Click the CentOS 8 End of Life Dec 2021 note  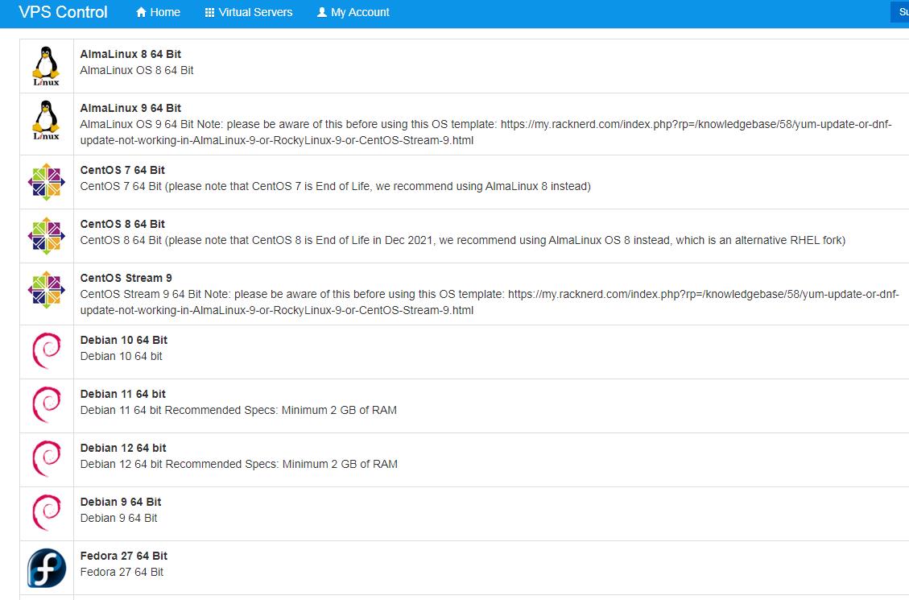coord(463,240)
